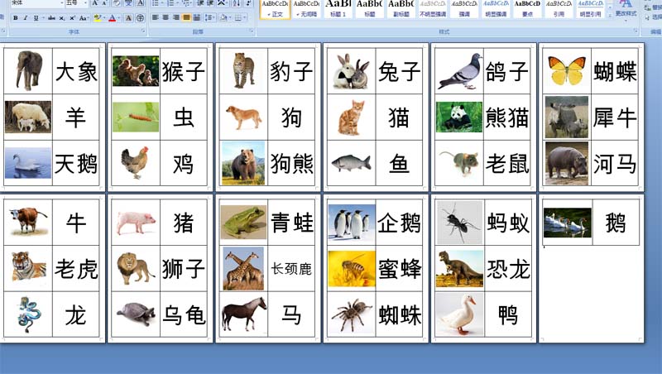Click the red font color icon
This screenshot has height=374, width=662.
click(112, 17)
